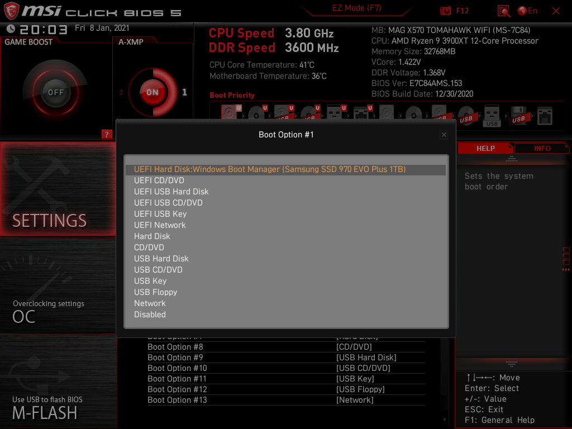This screenshot has width=572, height=429.
Task: Click the USB key boot priority icon
Action: click(492, 116)
